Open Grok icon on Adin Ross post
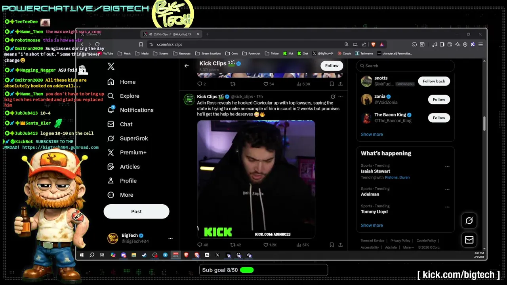507x285 pixels. click(x=333, y=97)
